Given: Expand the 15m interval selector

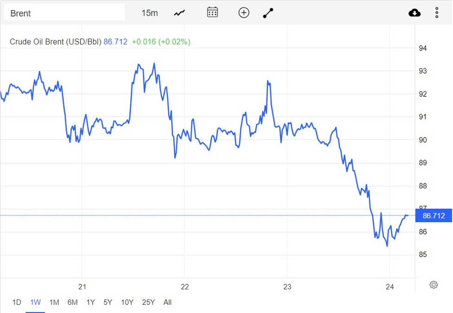Looking at the screenshot, I should coord(149,13).
